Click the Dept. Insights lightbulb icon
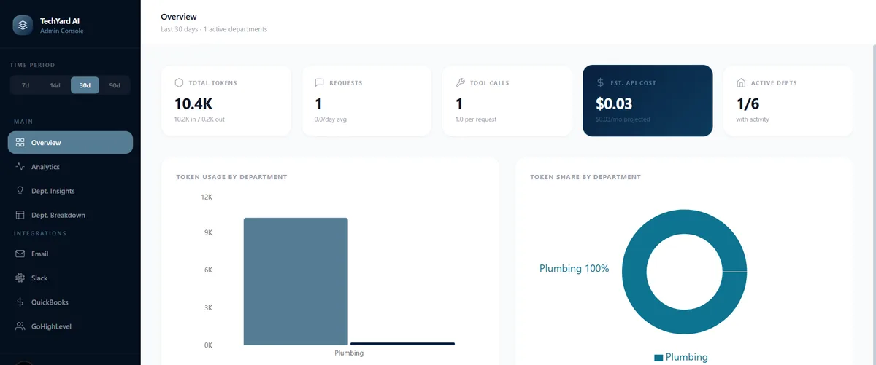Screen dimensions: 876x365 pos(20,191)
